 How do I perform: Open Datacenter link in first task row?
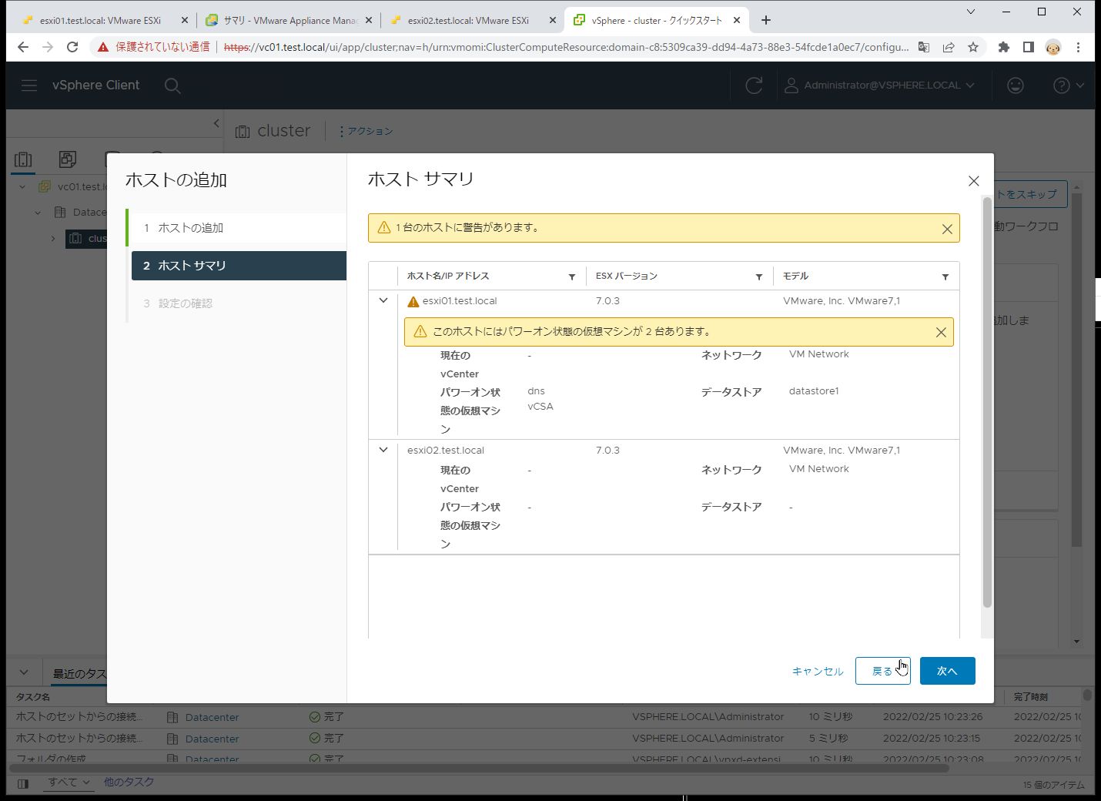tap(212, 717)
